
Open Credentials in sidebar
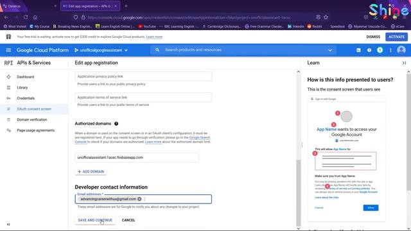[x=34, y=98]
